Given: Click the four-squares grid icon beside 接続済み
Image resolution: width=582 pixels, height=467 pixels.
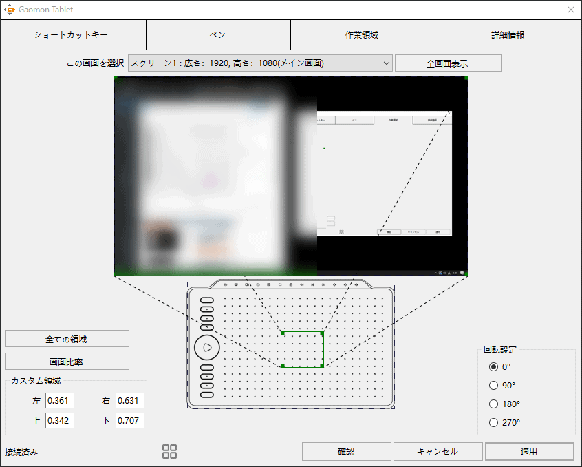Looking at the screenshot, I should [170, 451].
